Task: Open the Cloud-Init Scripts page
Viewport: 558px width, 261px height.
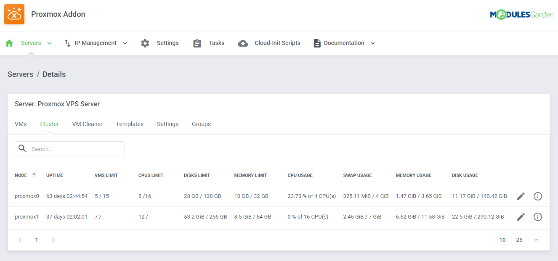Action: coord(277,43)
